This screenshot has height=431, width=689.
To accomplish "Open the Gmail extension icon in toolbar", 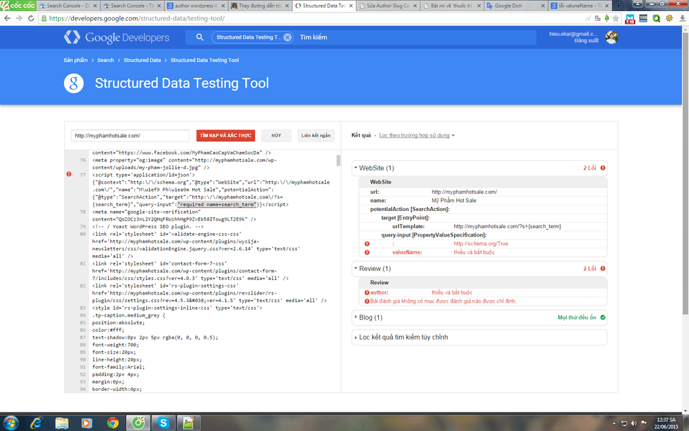I will [x=630, y=19].
